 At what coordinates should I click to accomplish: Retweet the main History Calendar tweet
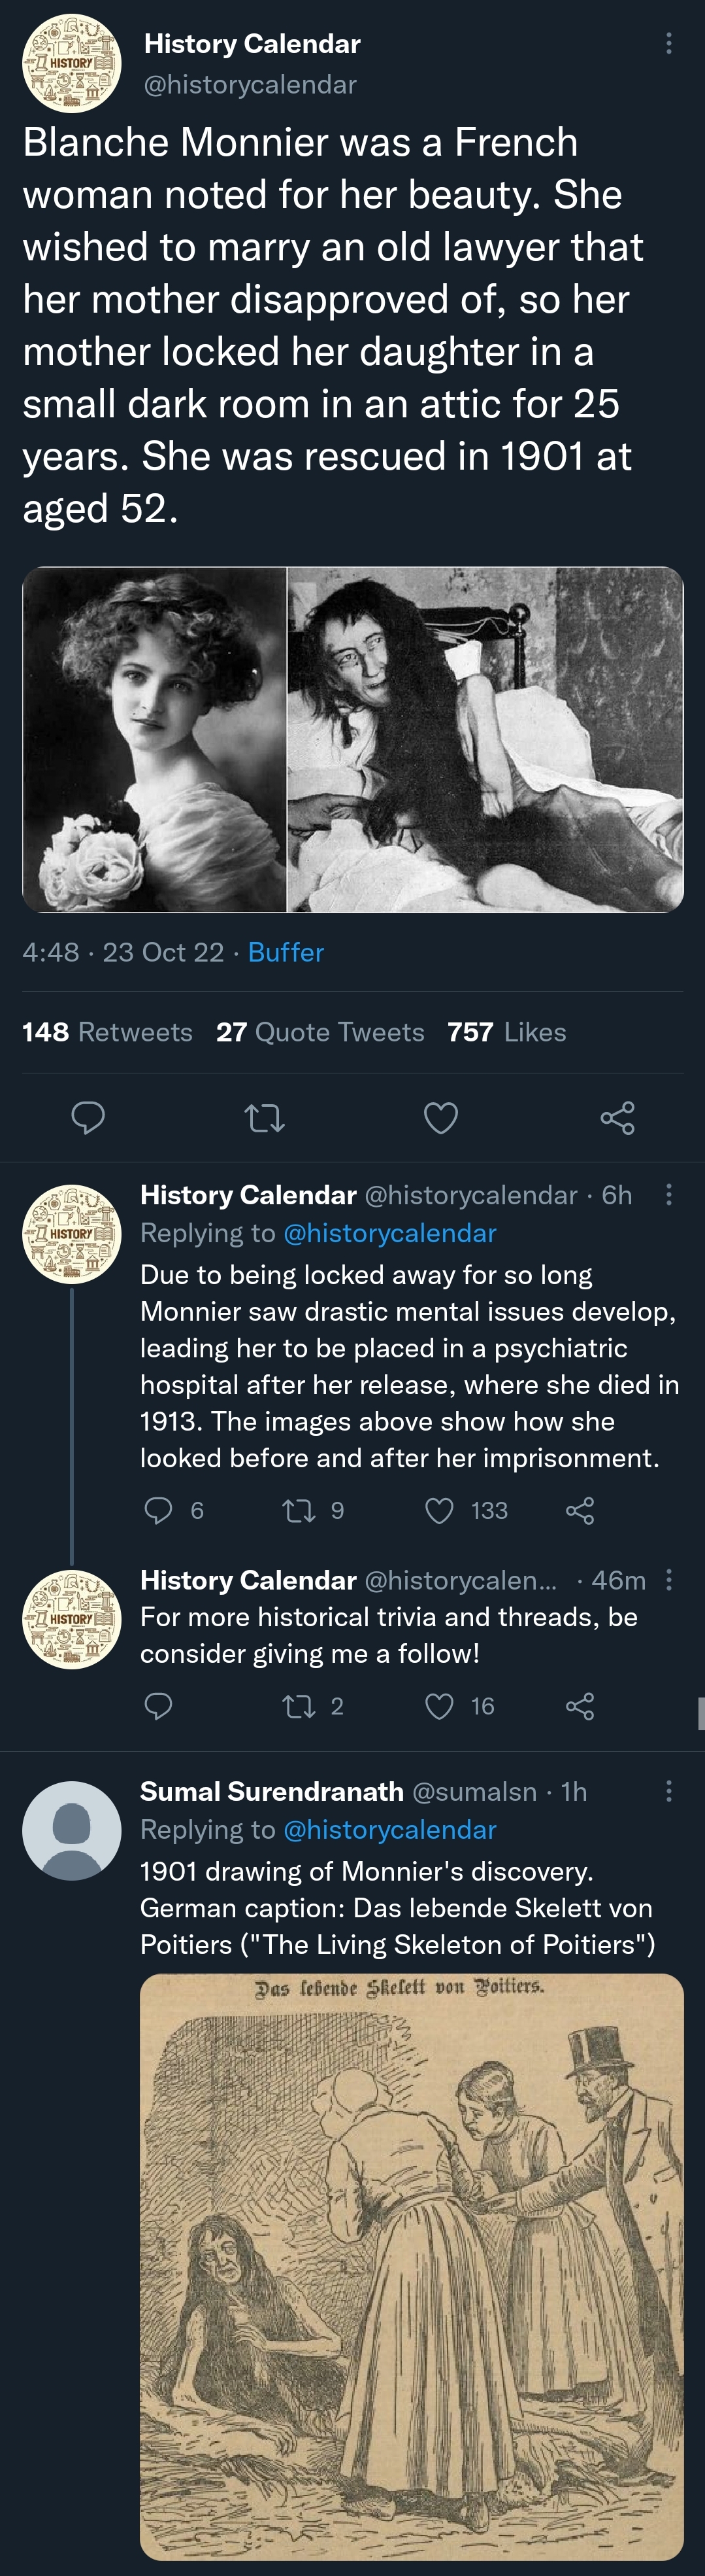265,1117
